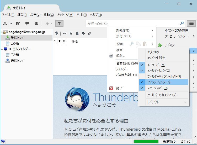Choose アカウント設定 in the submenu
The image size is (197, 145).
click(x=156, y=58)
